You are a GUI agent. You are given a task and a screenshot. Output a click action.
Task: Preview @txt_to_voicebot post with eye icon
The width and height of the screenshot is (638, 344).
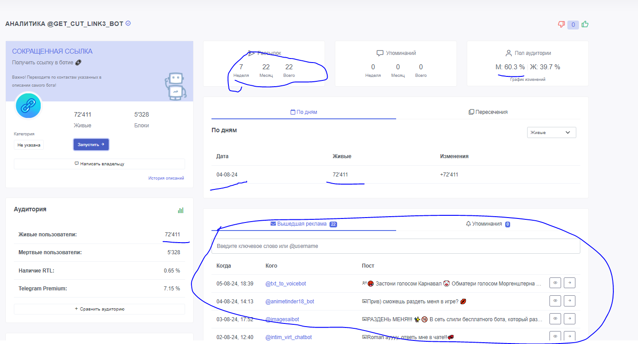pyautogui.click(x=555, y=283)
